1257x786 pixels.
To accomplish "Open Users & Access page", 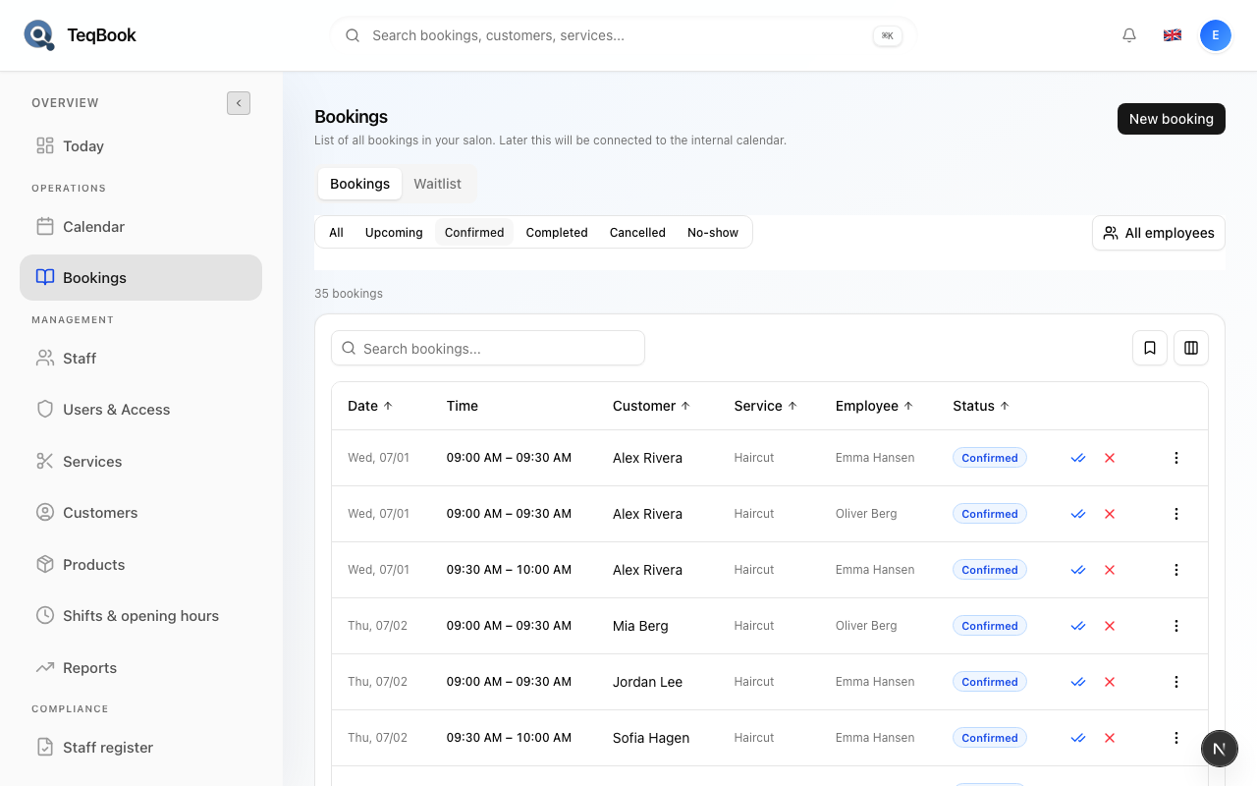I will click(x=140, y=410).
